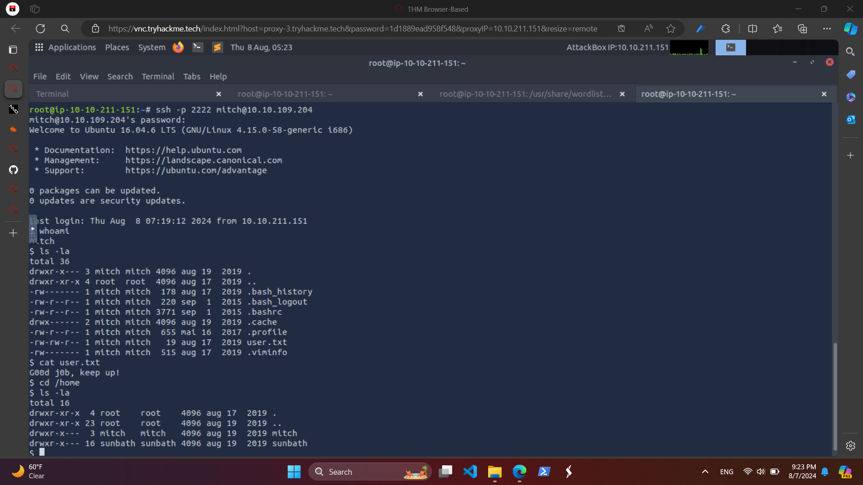Open the Terminal menu in menu bar
Screen dimensions: 863x485
(x=158, y=76)
